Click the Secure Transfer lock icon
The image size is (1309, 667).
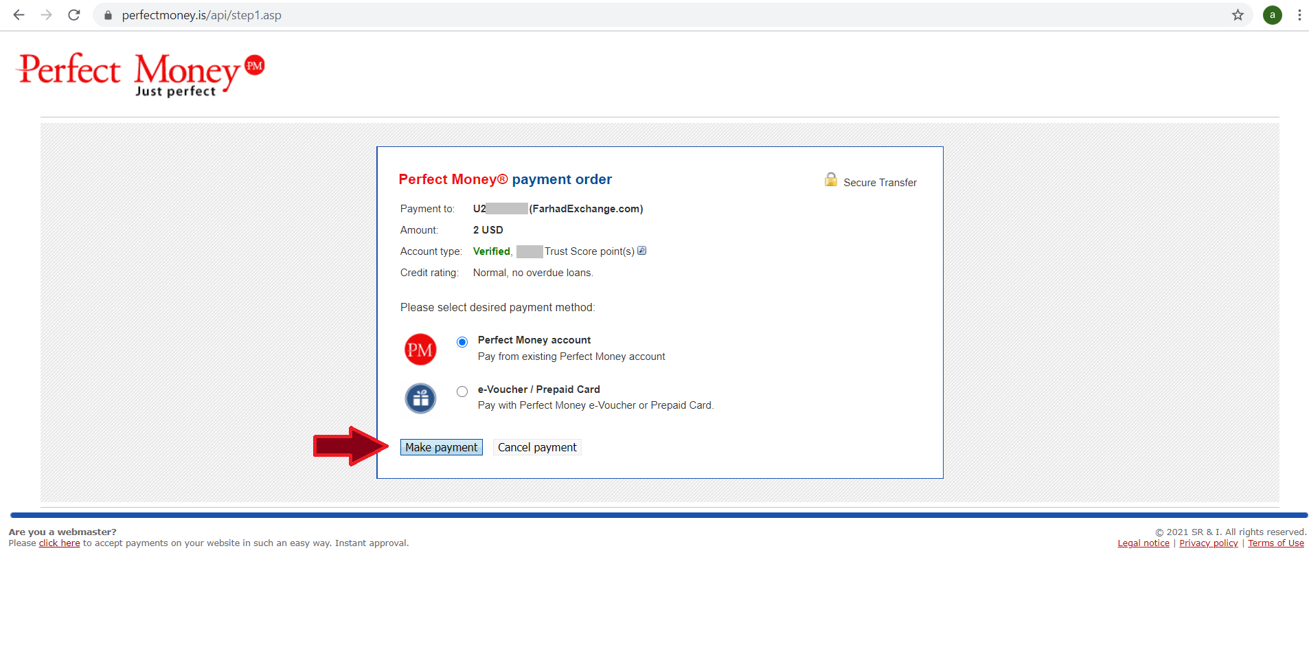tap(831, 180)
